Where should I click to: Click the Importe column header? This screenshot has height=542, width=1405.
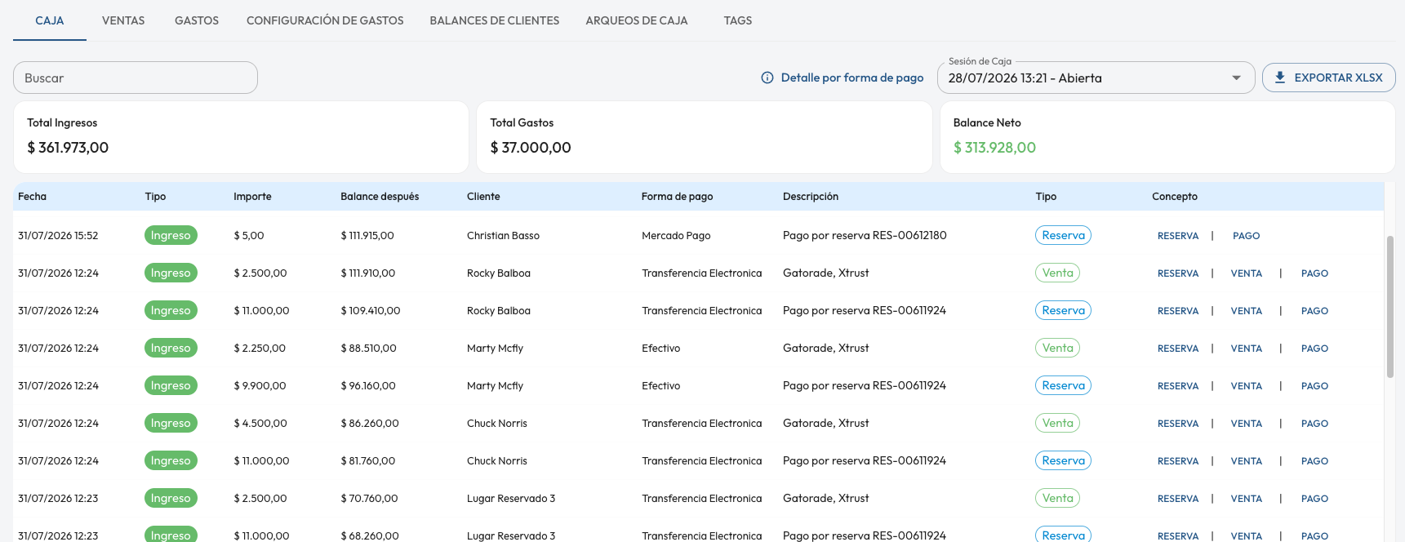click(x=252, y=197)
